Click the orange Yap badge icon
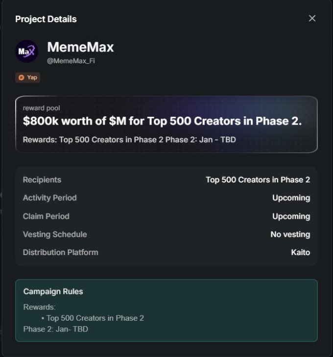Viewport: 333px width, 357px height. (x=21, y=77)
